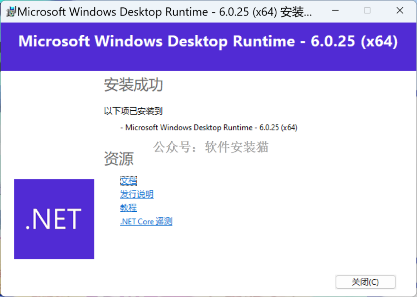Open the .NET Core 遥测 link
Viewport: 417px width, 297px height.
(x=146, y=221)
